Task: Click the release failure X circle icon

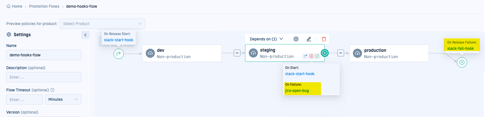Action: click(x=462, y=62)
